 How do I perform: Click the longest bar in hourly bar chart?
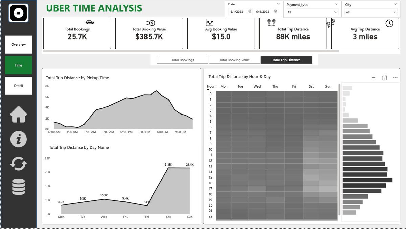click(x=367, y=180)
